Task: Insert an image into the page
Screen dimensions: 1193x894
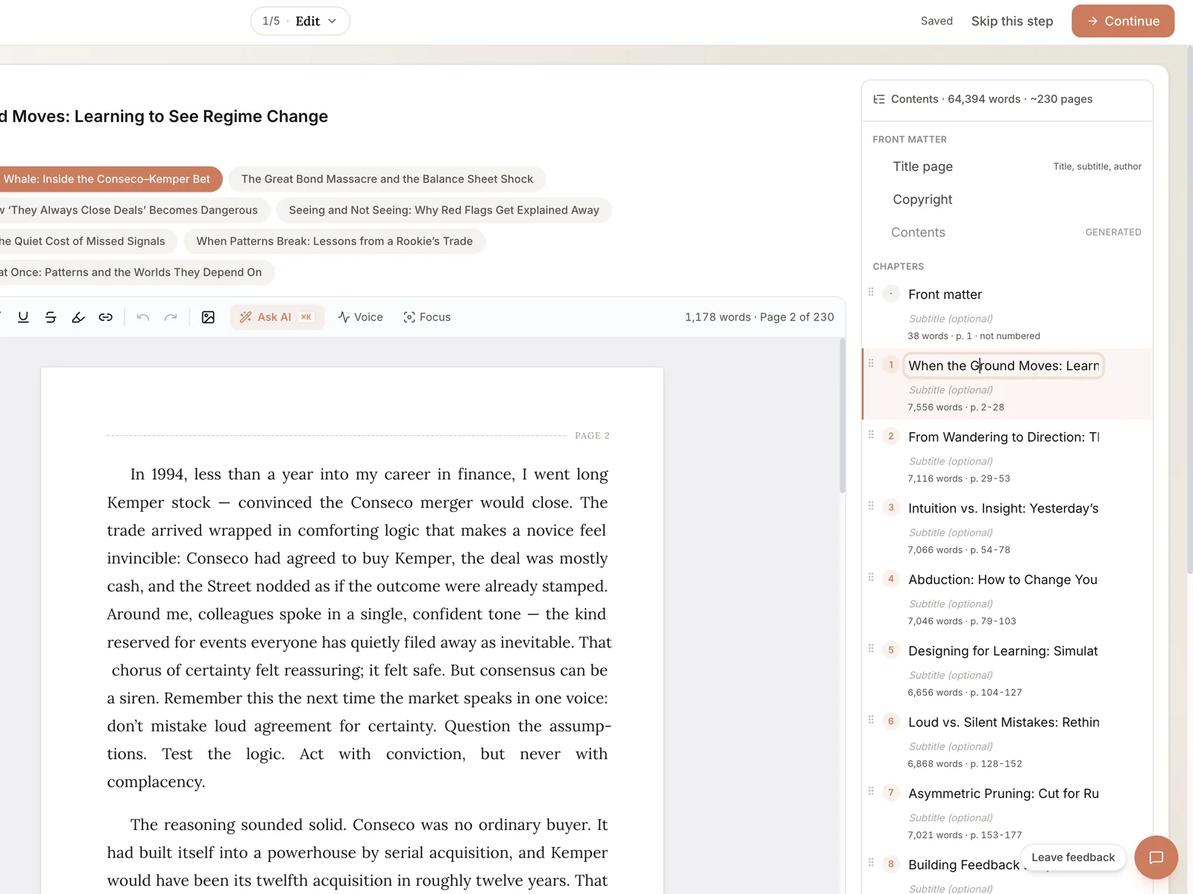Action: 208,317
